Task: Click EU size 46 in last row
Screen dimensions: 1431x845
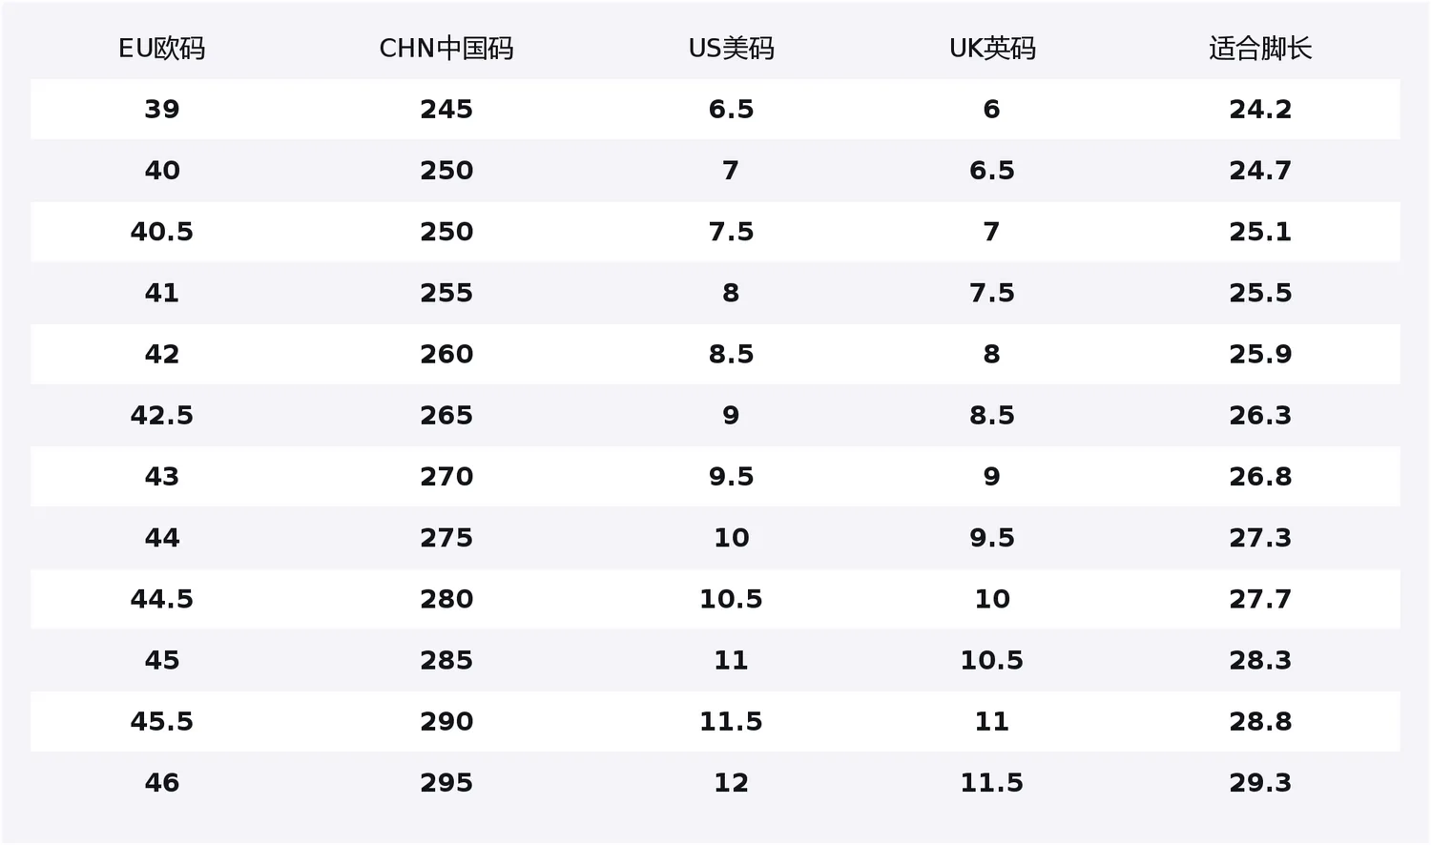Action: [x=161, y=783]
